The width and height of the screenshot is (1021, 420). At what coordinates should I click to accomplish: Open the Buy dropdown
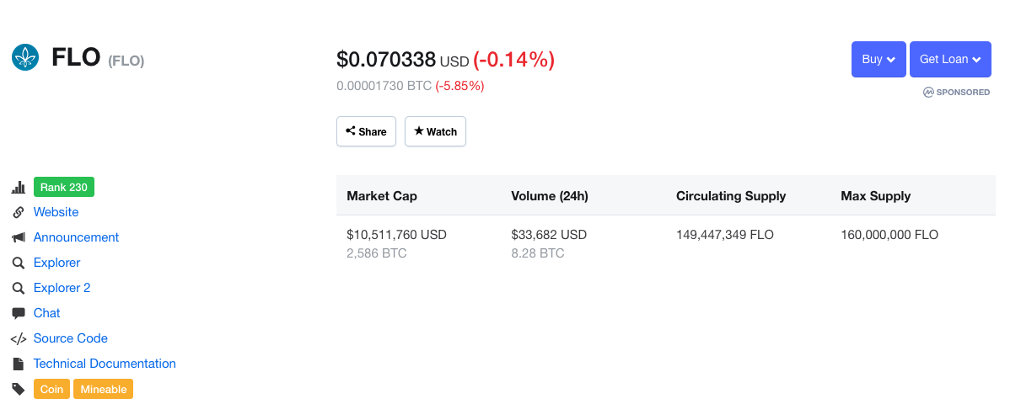point(879,60)
